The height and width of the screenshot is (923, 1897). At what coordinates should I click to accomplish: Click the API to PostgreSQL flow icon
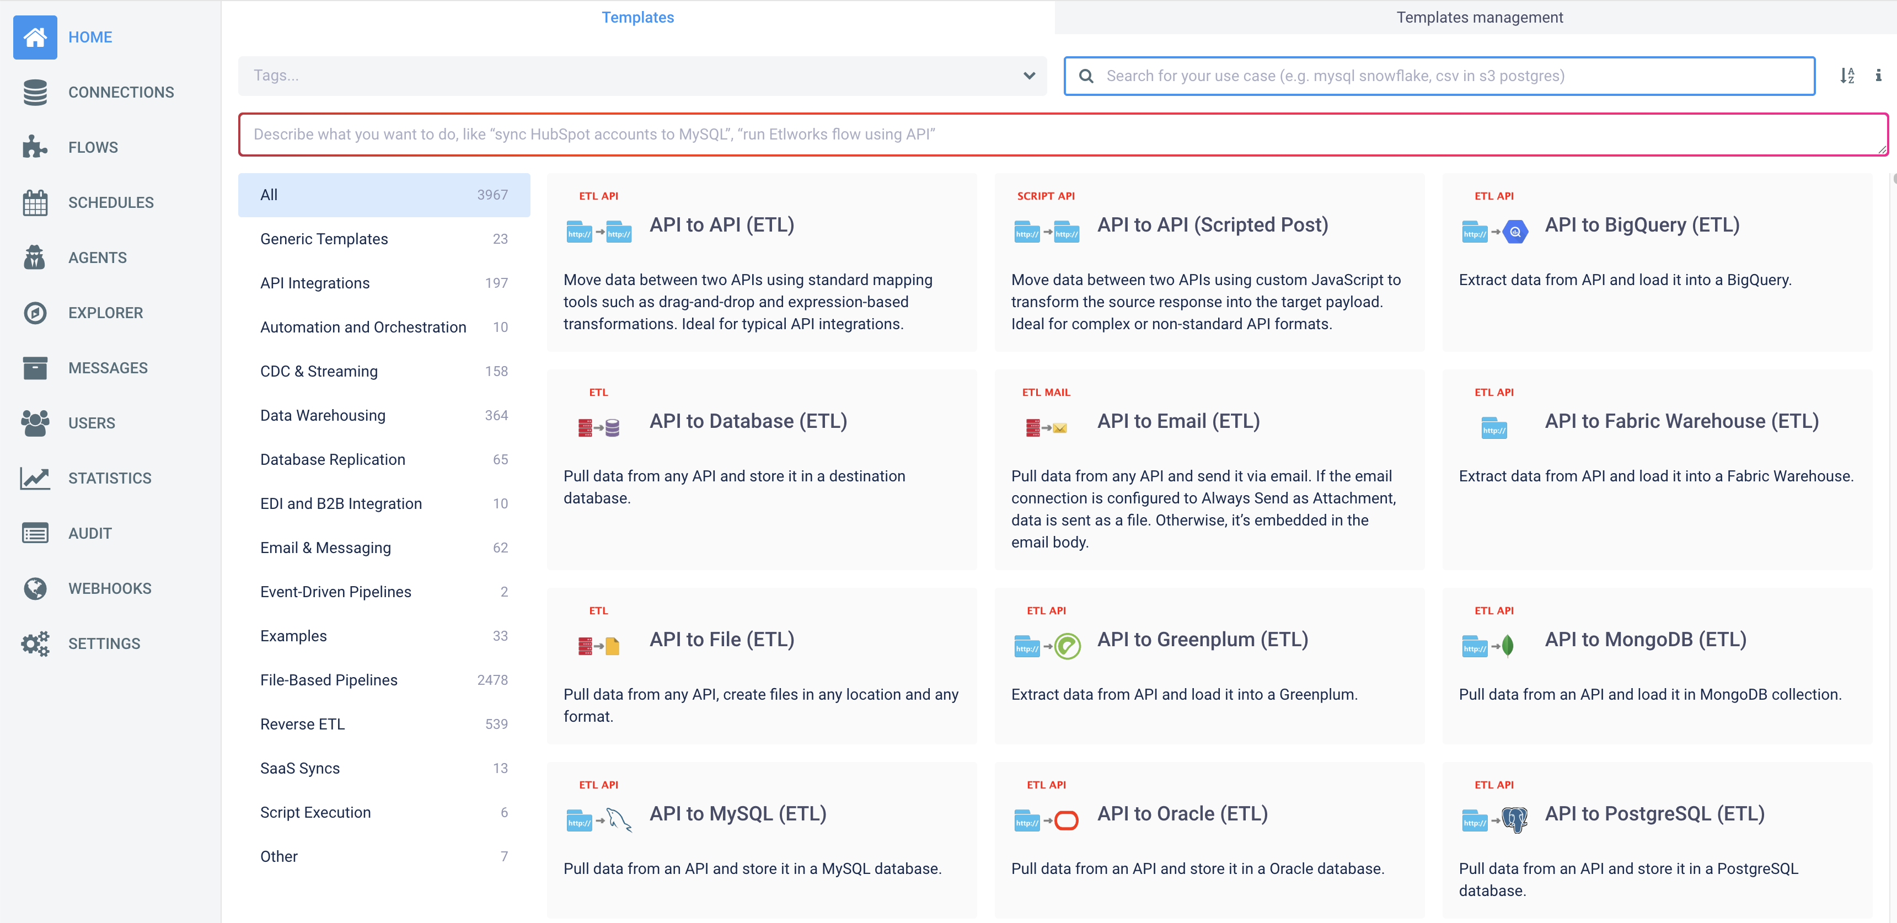pyautogui.click(x=1494, y=820)
